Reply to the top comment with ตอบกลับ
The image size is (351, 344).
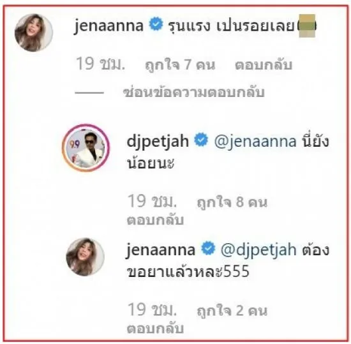(264, 64)
